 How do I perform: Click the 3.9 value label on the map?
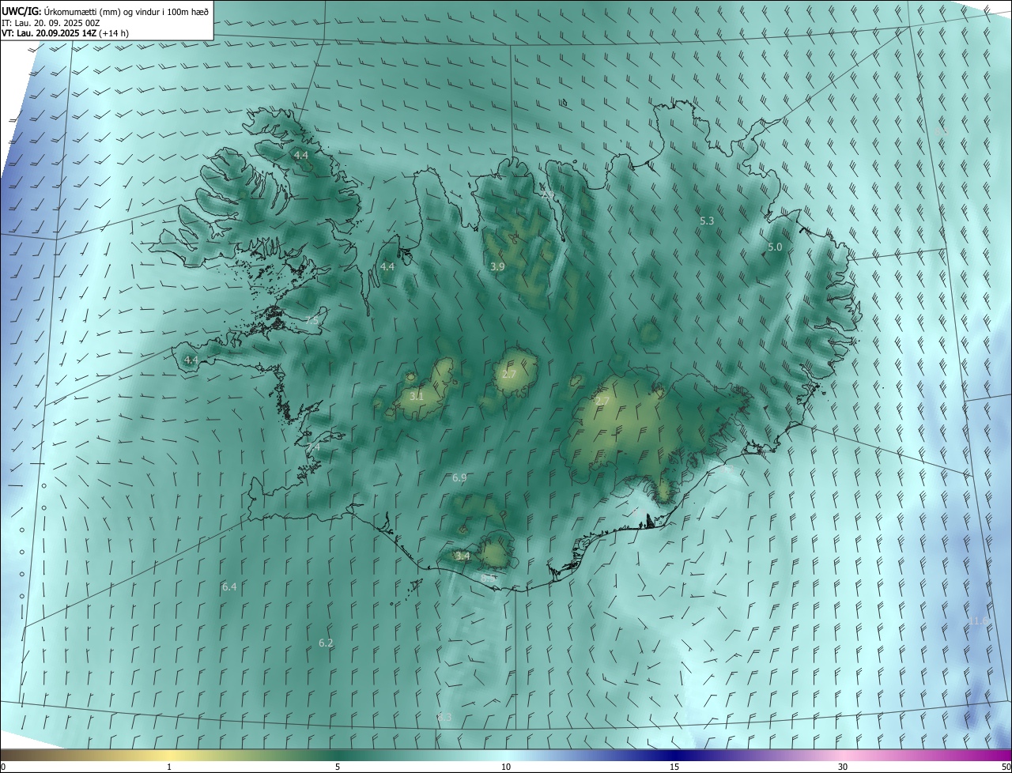tap(497, 267)
